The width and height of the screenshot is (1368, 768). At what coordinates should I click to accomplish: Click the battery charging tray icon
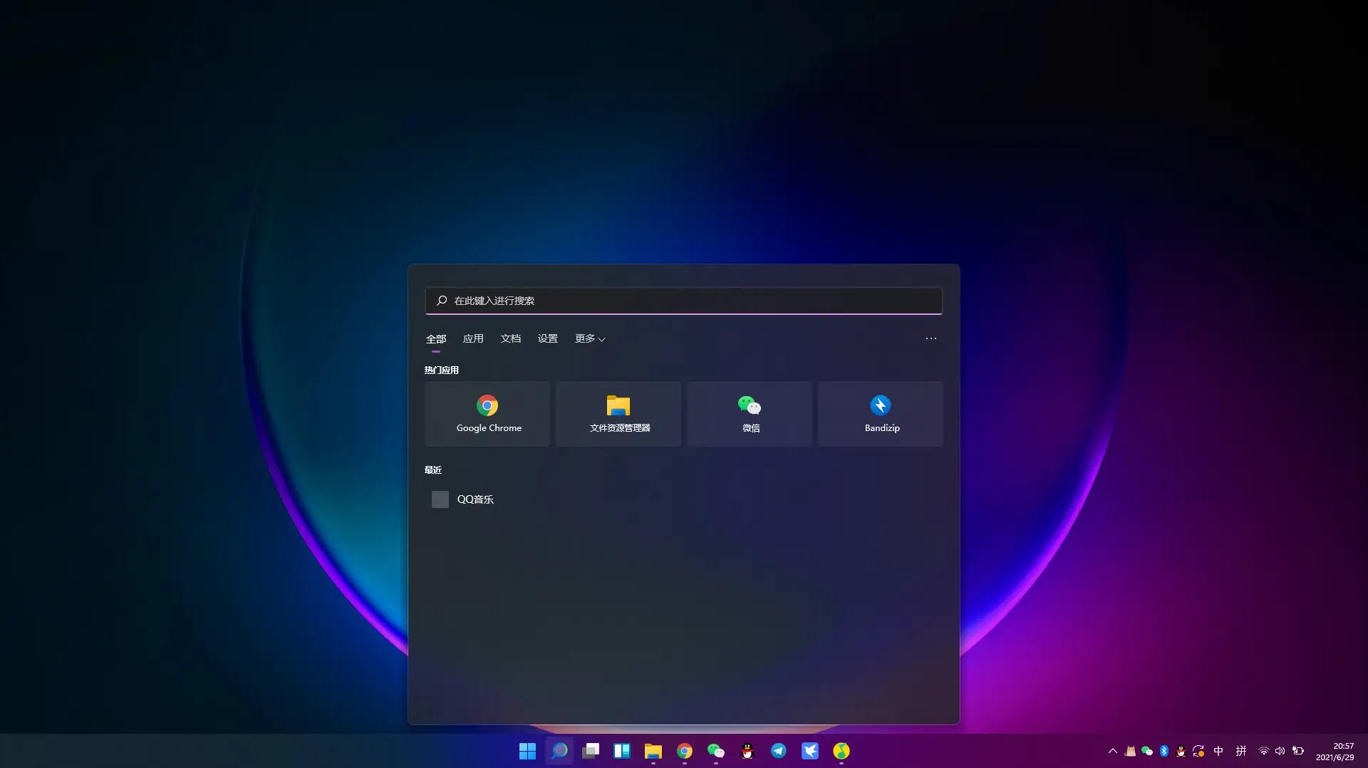pyautogui.click(x=1298, y=751)
